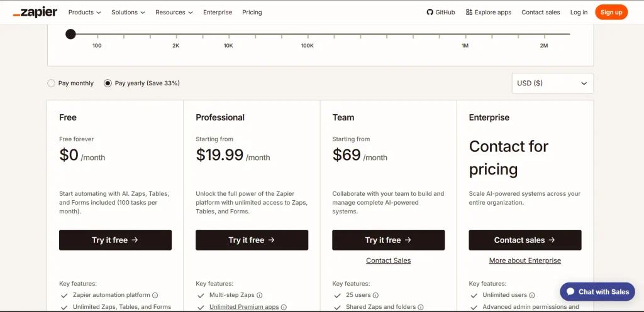The image size is (644, 312).
Task: Click info icon beside Shared Zaps and folders
Action: 421,307
